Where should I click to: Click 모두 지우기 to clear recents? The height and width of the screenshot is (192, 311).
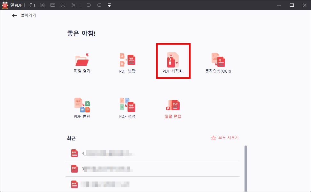[225, 138]
